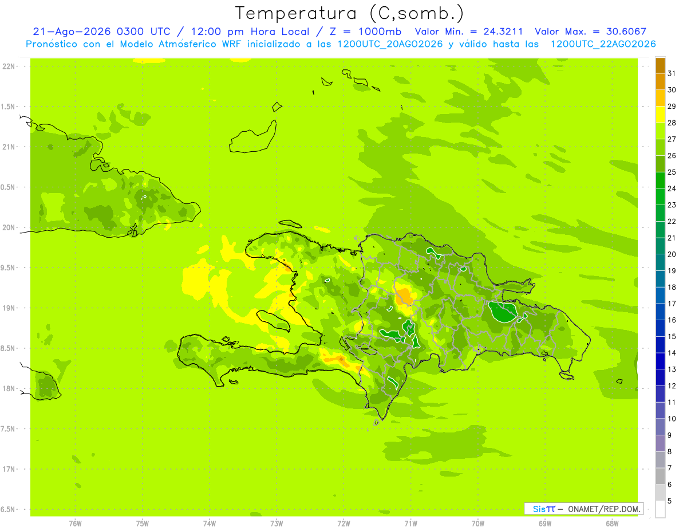Click the '26' legend label

pos(672,155)
